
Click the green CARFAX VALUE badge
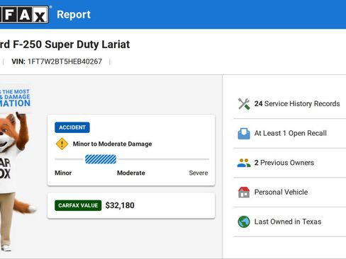pos(78,205)
